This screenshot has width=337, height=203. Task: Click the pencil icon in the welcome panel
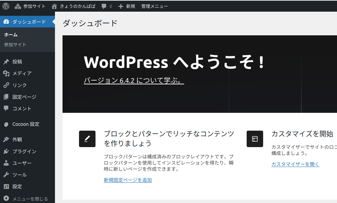click(x=87, y=139)
